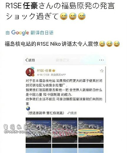Click the 微博正文 header title
Viewport: 127px width, 153px height.
click(62, 60)
